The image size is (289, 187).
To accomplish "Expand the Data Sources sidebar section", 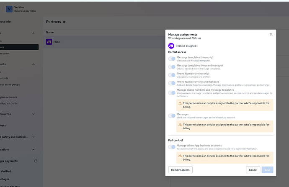I will pos(34,114).
